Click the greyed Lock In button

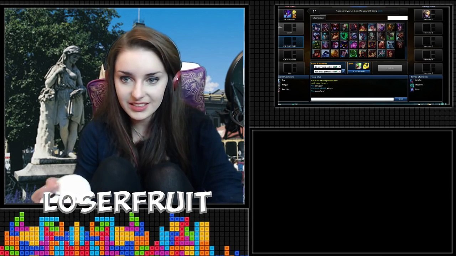pyautogui.click(x=390, y=68)
